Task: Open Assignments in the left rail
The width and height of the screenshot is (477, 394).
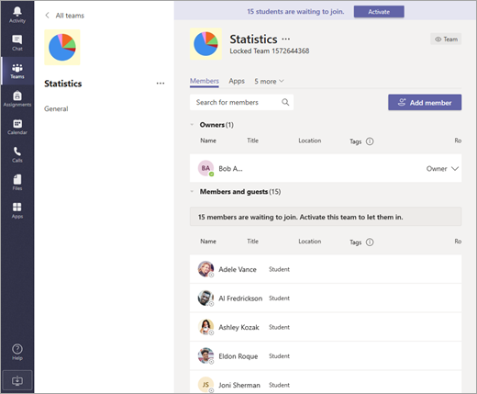Action: click(x=17, y=96)
